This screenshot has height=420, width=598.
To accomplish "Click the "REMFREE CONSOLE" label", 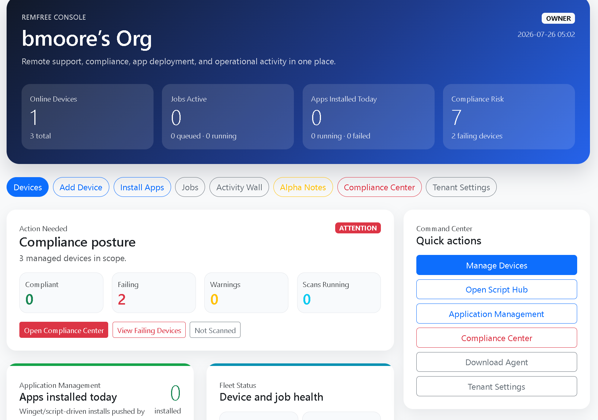I will pyautogui.click(x=54, y=17).
